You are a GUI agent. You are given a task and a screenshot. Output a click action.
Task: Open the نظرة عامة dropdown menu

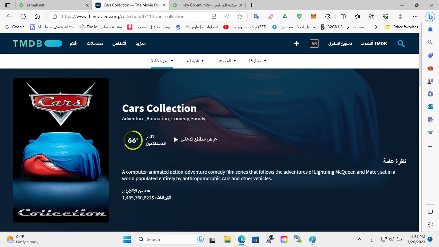[x=162, y=61]
